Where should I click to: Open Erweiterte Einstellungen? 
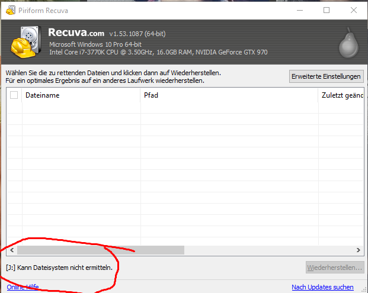(327, 76)
